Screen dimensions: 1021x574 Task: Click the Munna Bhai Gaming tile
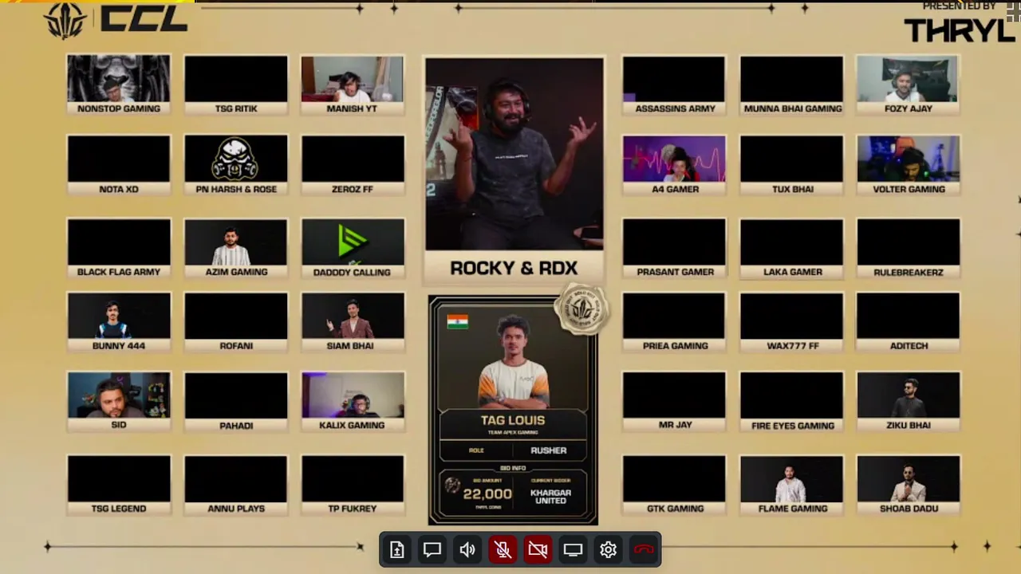pyautogui.click(x=792, y=85)
